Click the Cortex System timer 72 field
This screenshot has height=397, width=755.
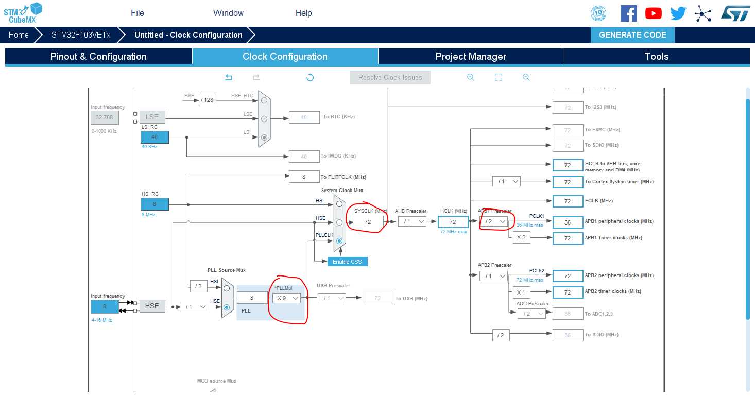[x=568, y=182]
